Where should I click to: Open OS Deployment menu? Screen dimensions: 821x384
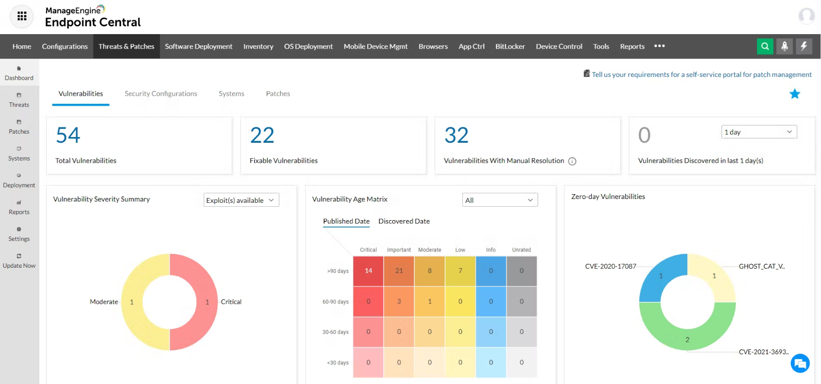point(309,46)
